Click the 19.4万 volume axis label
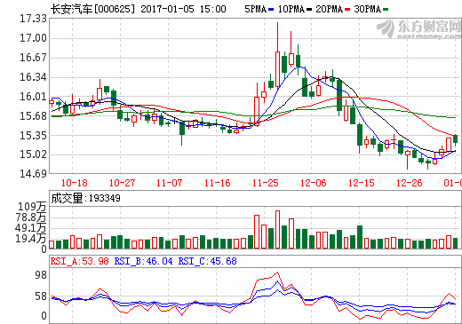This screenshot has height=324, width=462. tap(31, 239)
